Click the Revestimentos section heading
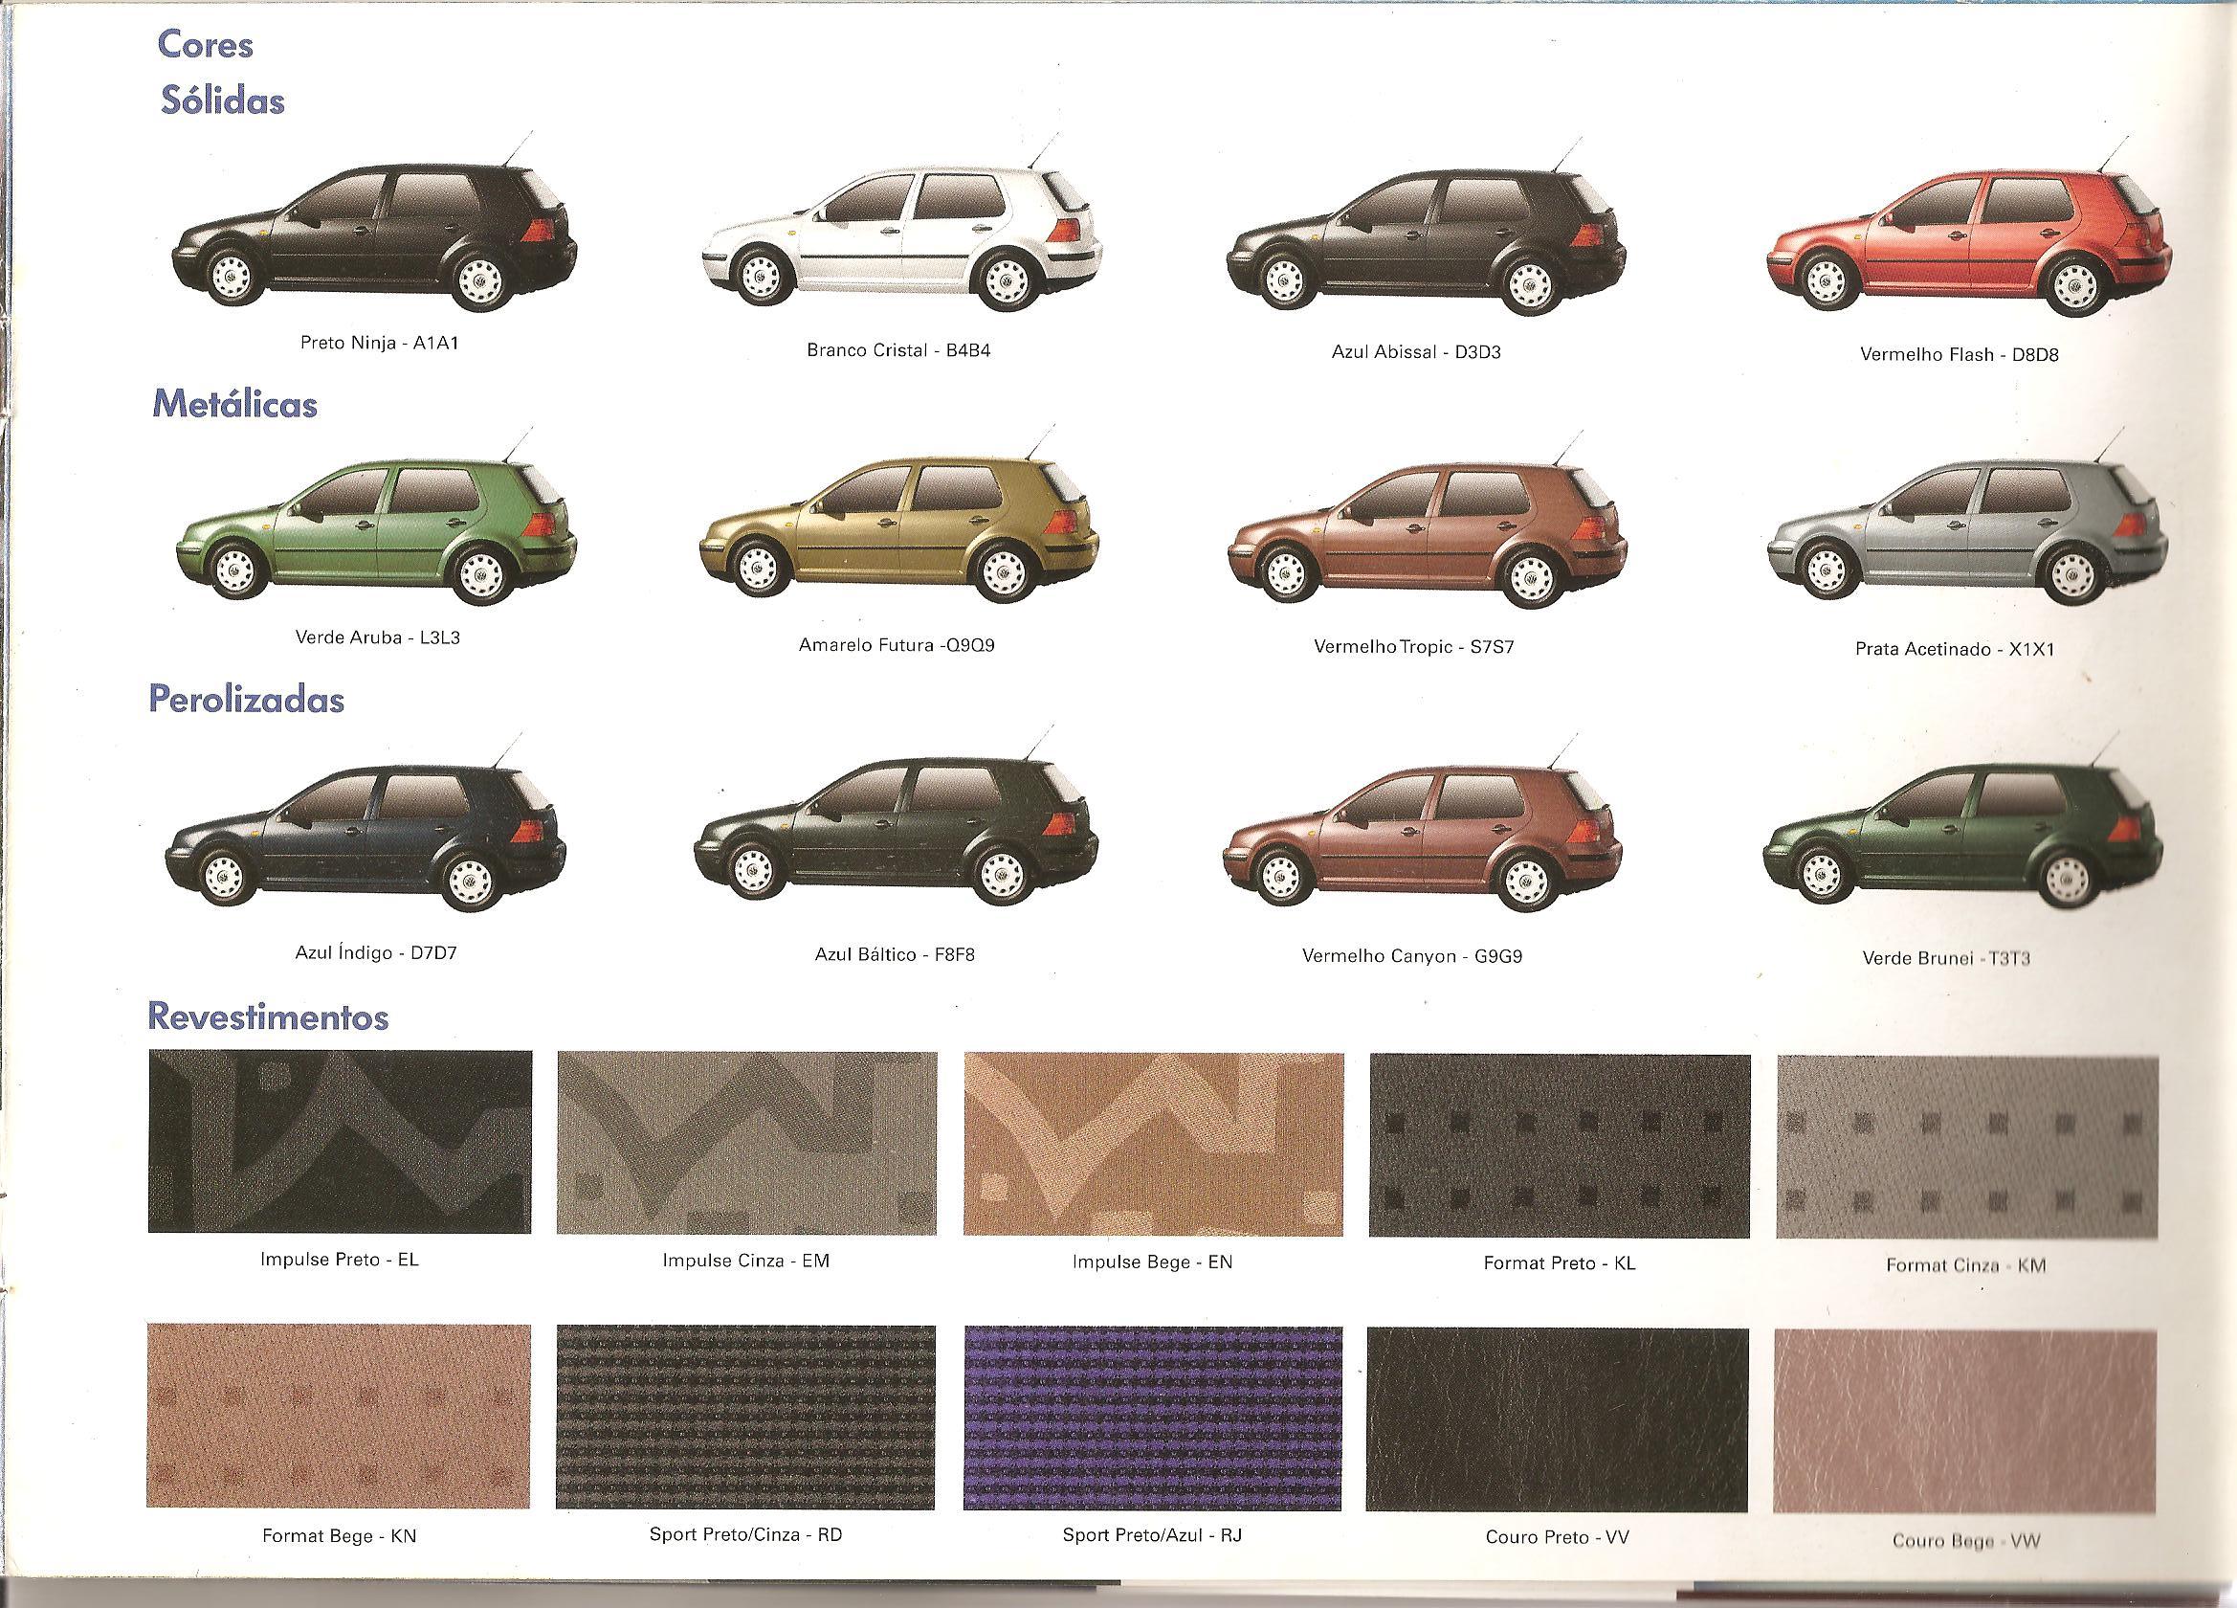The height and width of the screenshot is (1608, 2237). [267, 1016]
